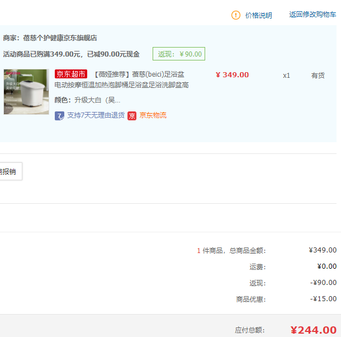The image size is (341, 337).
Task: Click the promotion text 活动商品已购满349.00元
Action: 43,54
